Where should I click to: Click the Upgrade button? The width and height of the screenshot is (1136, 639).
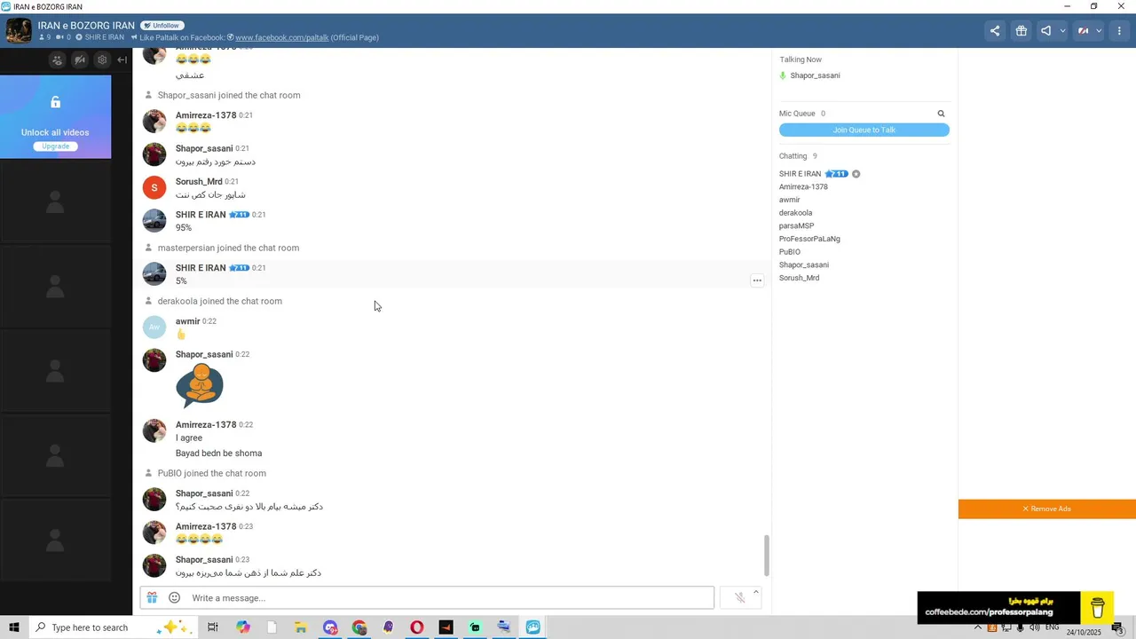point(55,146)
